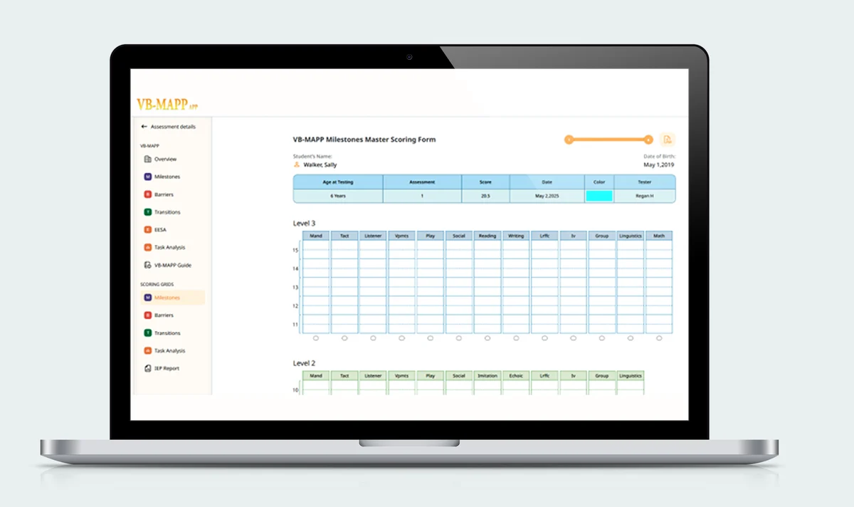Click the cyan color swatch in Color column
Screen dimensions: 854x507
coord(599,196)
